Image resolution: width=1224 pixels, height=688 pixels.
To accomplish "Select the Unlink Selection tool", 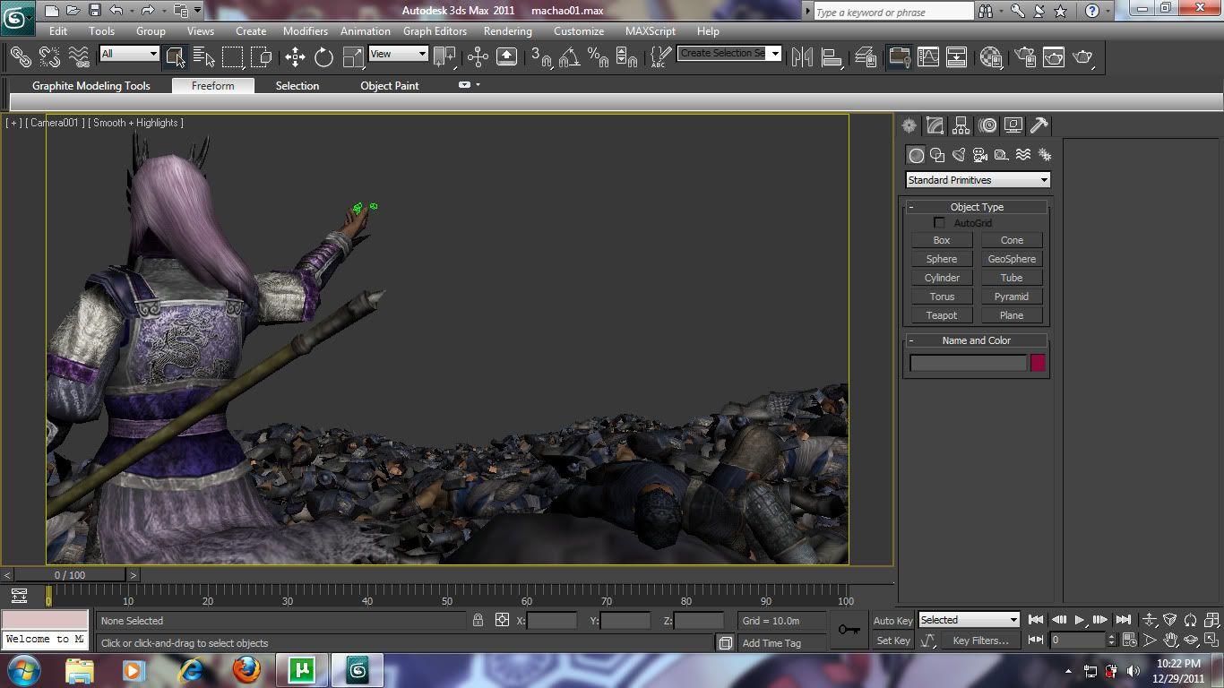I will [49, 56].
